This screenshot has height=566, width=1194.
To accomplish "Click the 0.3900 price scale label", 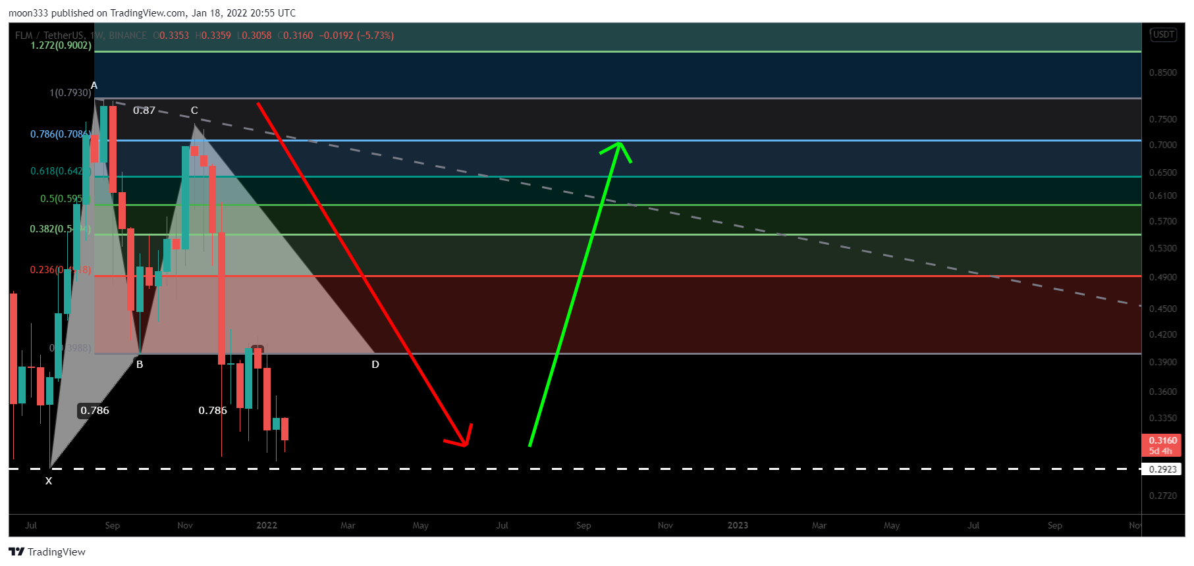I will [x=1162, y=362].
